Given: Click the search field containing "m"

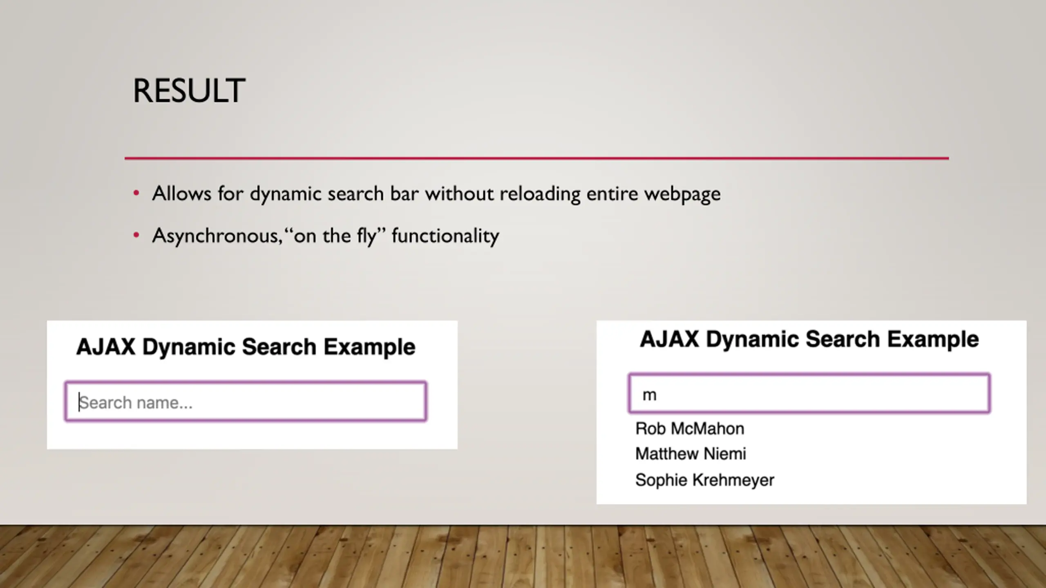Looking at the screenshot, I should [x=809, y=393].
